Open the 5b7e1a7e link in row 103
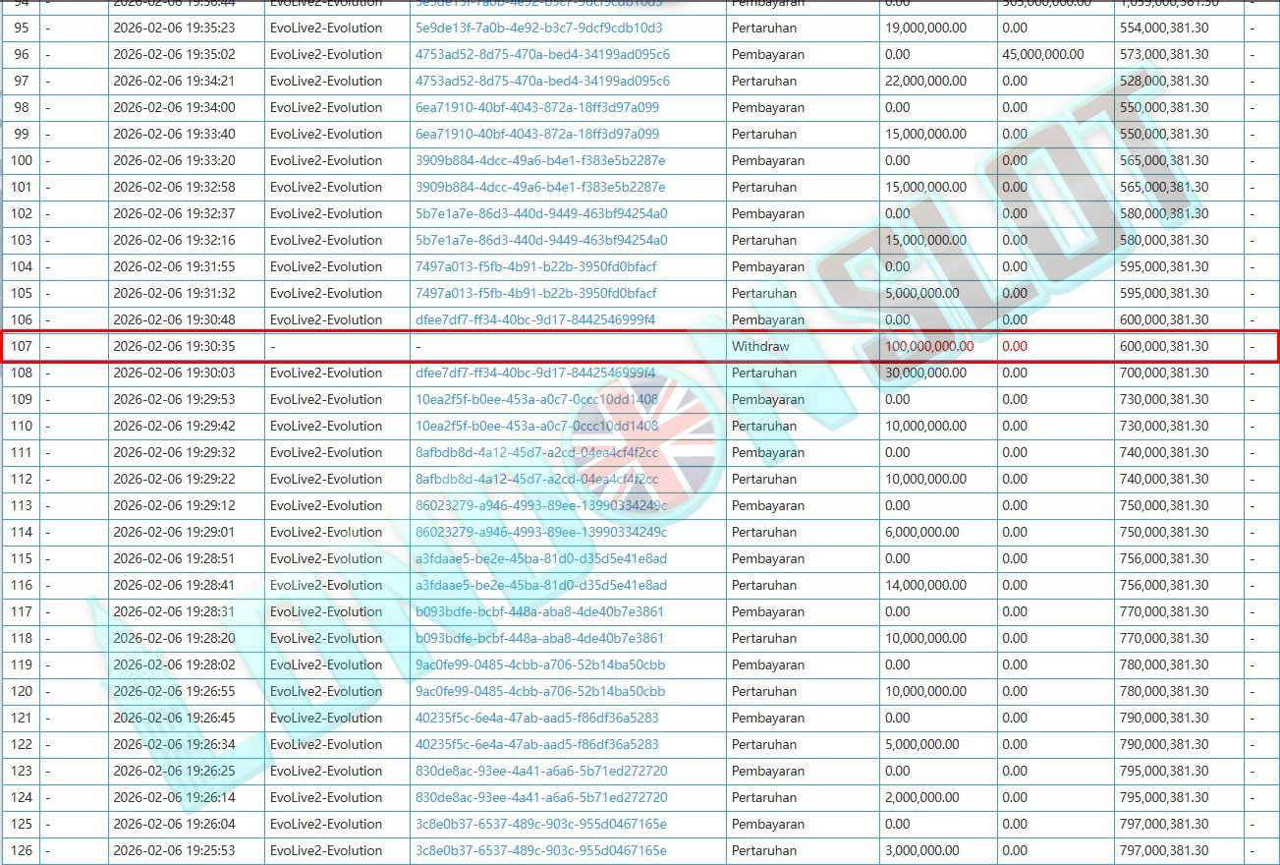This screenshot has height=865, width=1280. click(x=541, y=241)
